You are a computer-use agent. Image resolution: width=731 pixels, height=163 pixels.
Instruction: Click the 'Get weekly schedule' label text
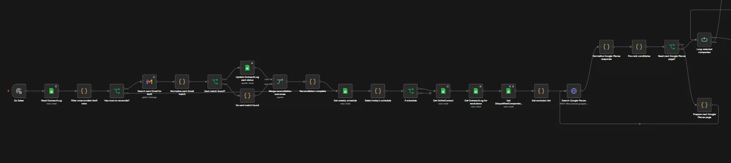pos(345,101)
